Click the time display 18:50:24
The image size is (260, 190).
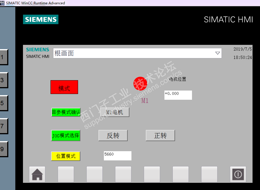coord(242,57)
